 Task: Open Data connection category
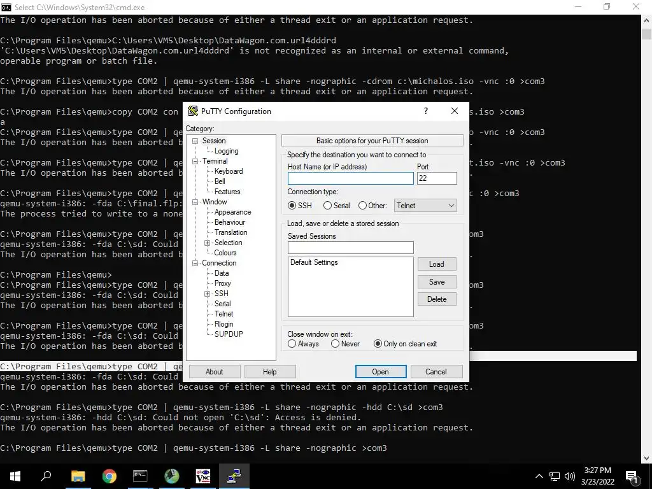221,273
